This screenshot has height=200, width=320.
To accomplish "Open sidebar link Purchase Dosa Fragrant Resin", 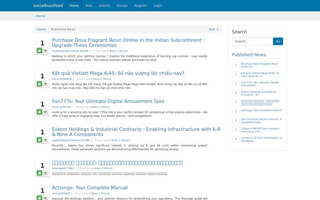I will click(x=260, y=65).
